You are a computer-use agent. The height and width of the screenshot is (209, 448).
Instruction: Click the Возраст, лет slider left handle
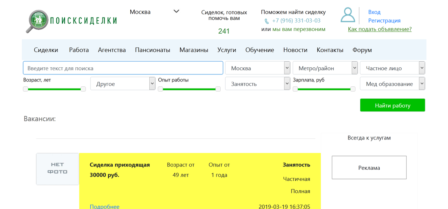pyautogui.click(x=25, y=89)
